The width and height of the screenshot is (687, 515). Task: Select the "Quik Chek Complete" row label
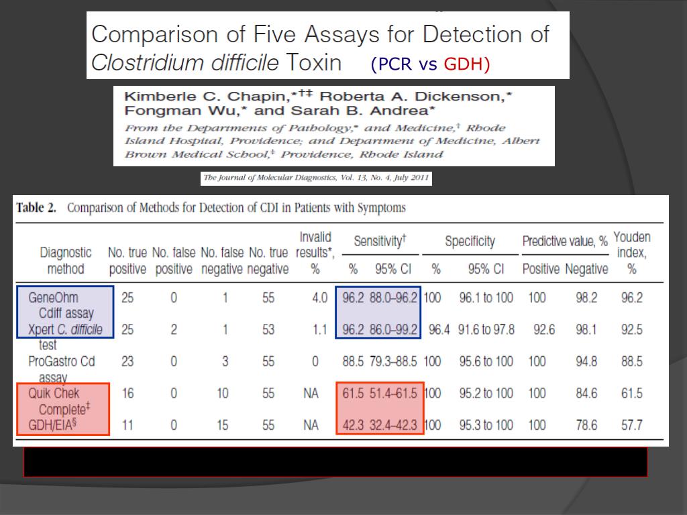(59, 401)
